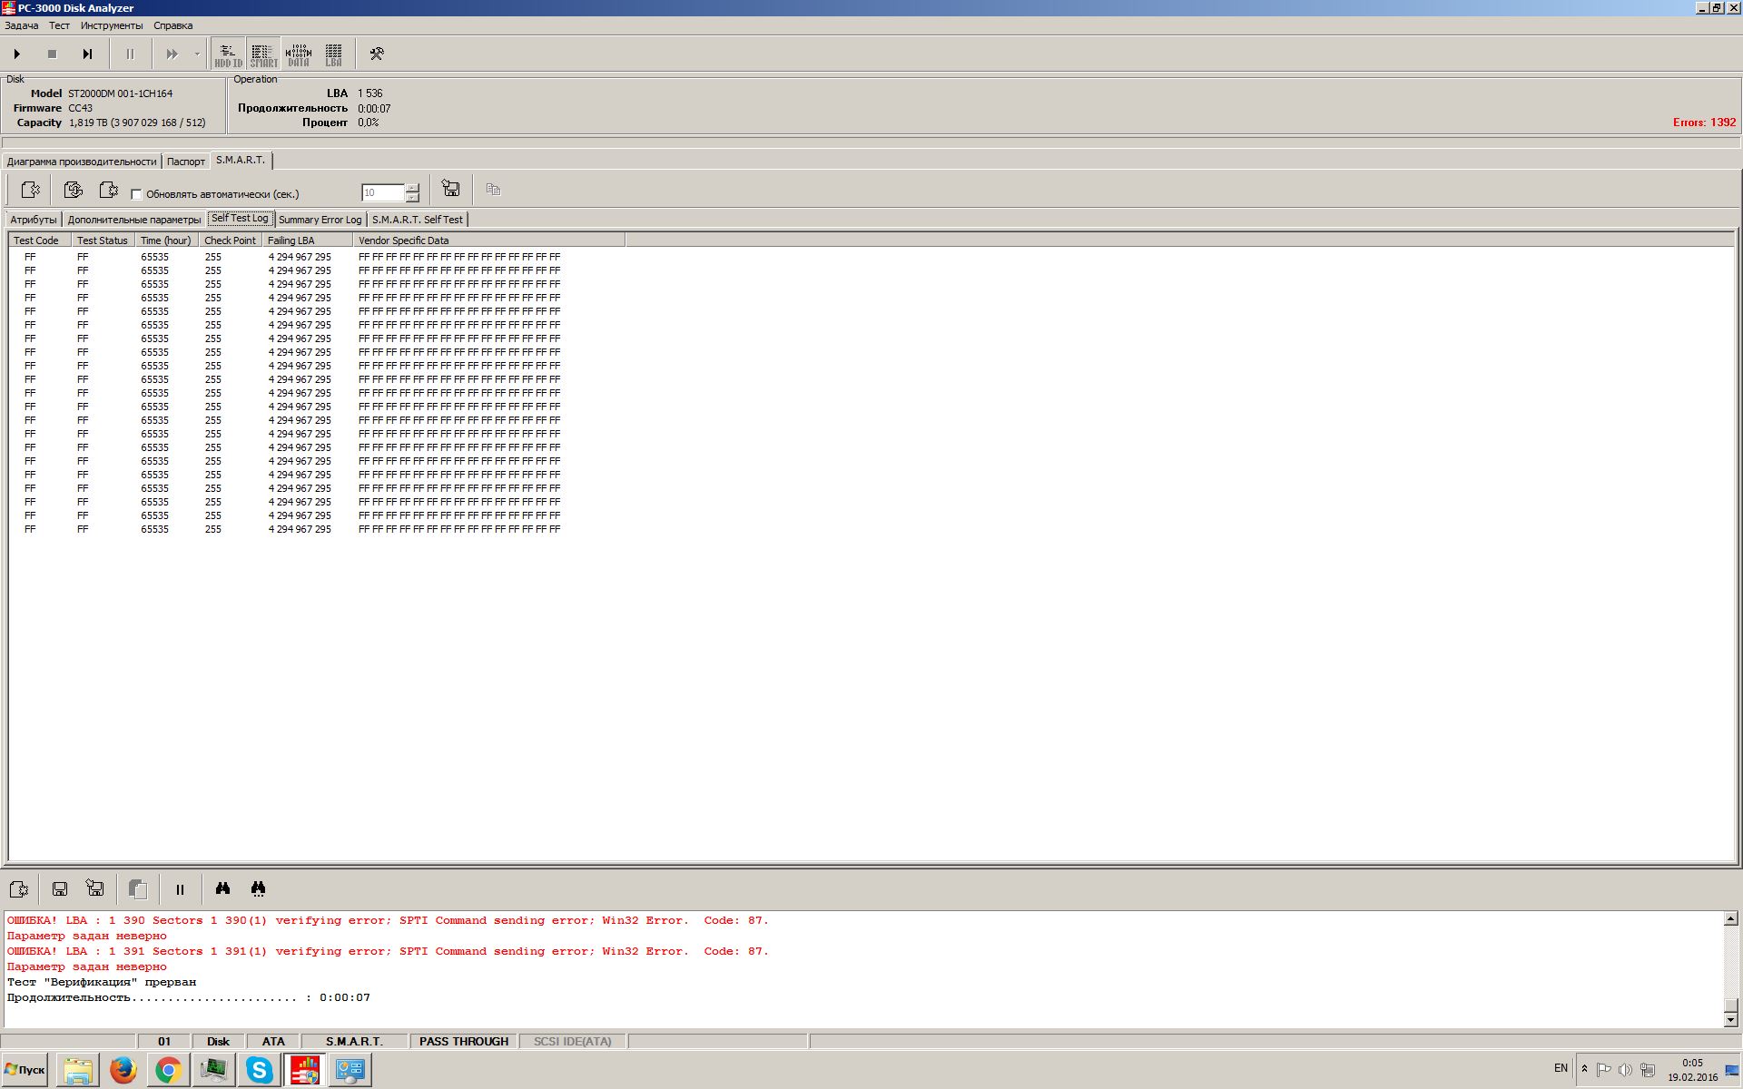
Task: Click the HDD ID toolbar icon
Action: 228,54
